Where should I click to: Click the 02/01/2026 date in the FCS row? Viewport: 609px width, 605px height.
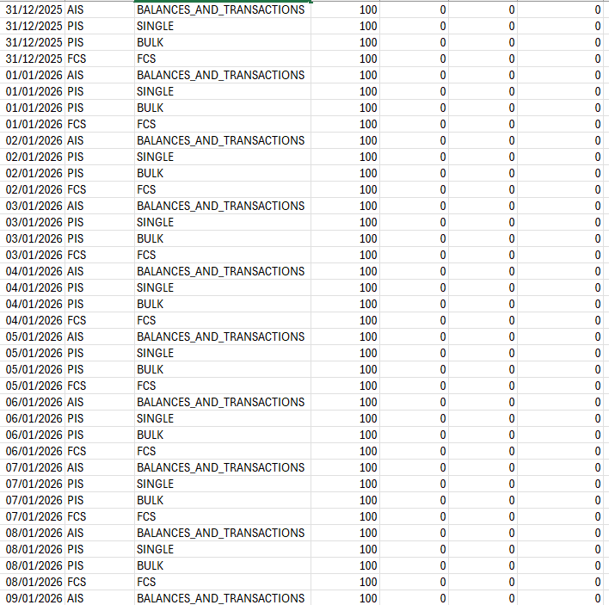(x=34, y=189)
